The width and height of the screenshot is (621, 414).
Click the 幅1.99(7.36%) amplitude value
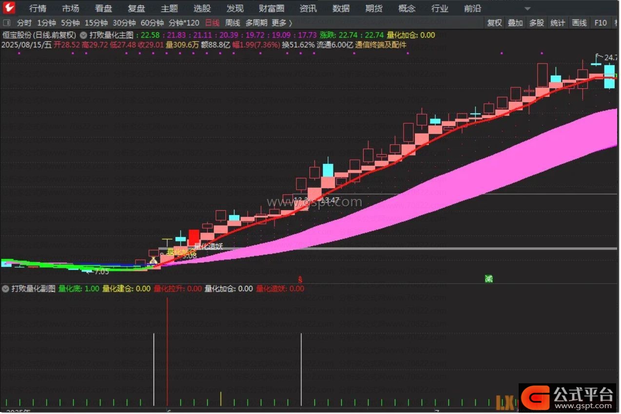pyautogui.click(x=256, y=45)
